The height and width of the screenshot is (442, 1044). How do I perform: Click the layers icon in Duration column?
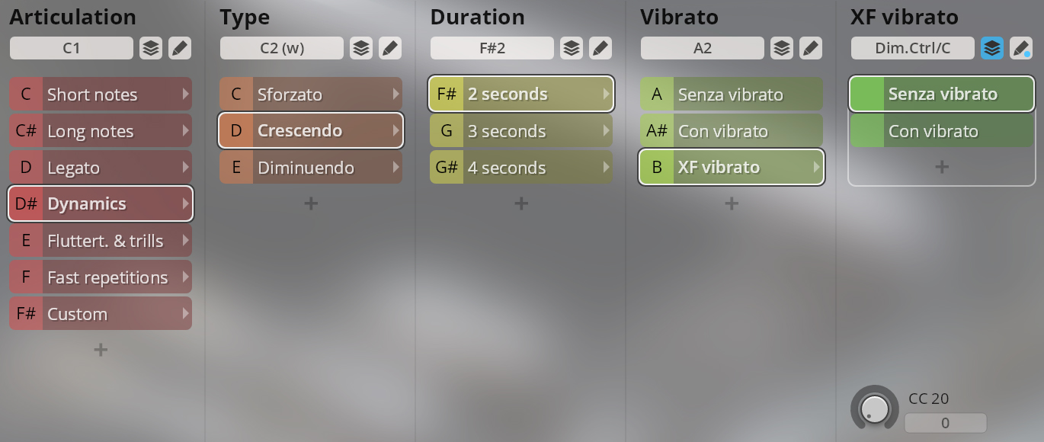coord(572,48)
